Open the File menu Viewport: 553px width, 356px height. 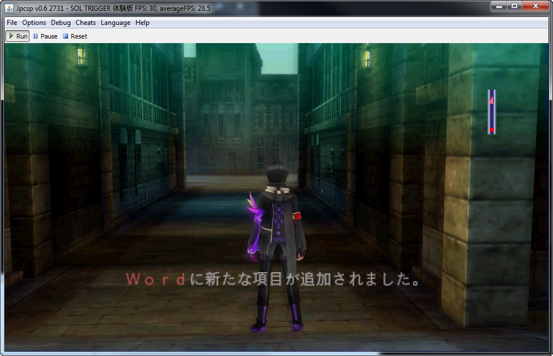tap(12, 23)
